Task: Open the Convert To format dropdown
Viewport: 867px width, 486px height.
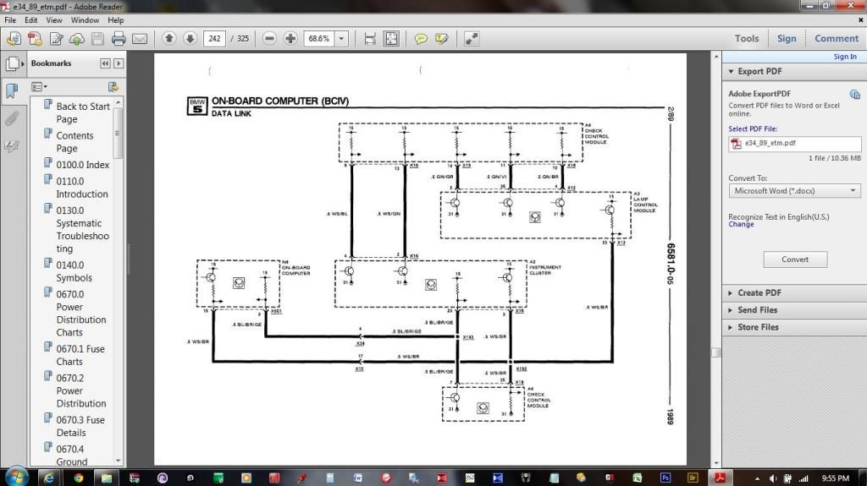Action: (x=794, y=190)
